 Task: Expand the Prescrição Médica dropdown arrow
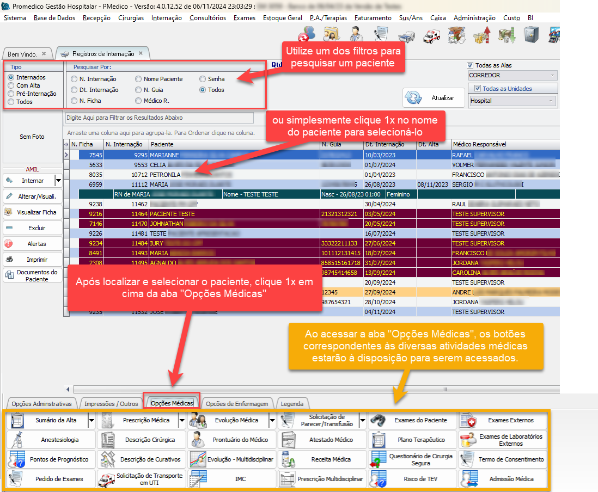[x=181, y=420]
